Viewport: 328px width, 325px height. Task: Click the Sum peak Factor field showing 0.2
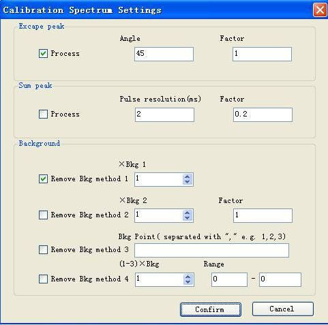(x=263, y=114)
